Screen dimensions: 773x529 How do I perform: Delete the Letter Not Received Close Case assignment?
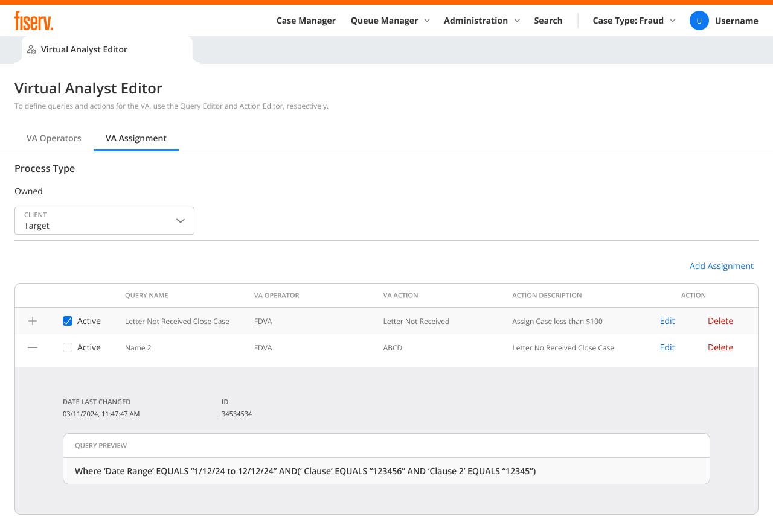720,321
